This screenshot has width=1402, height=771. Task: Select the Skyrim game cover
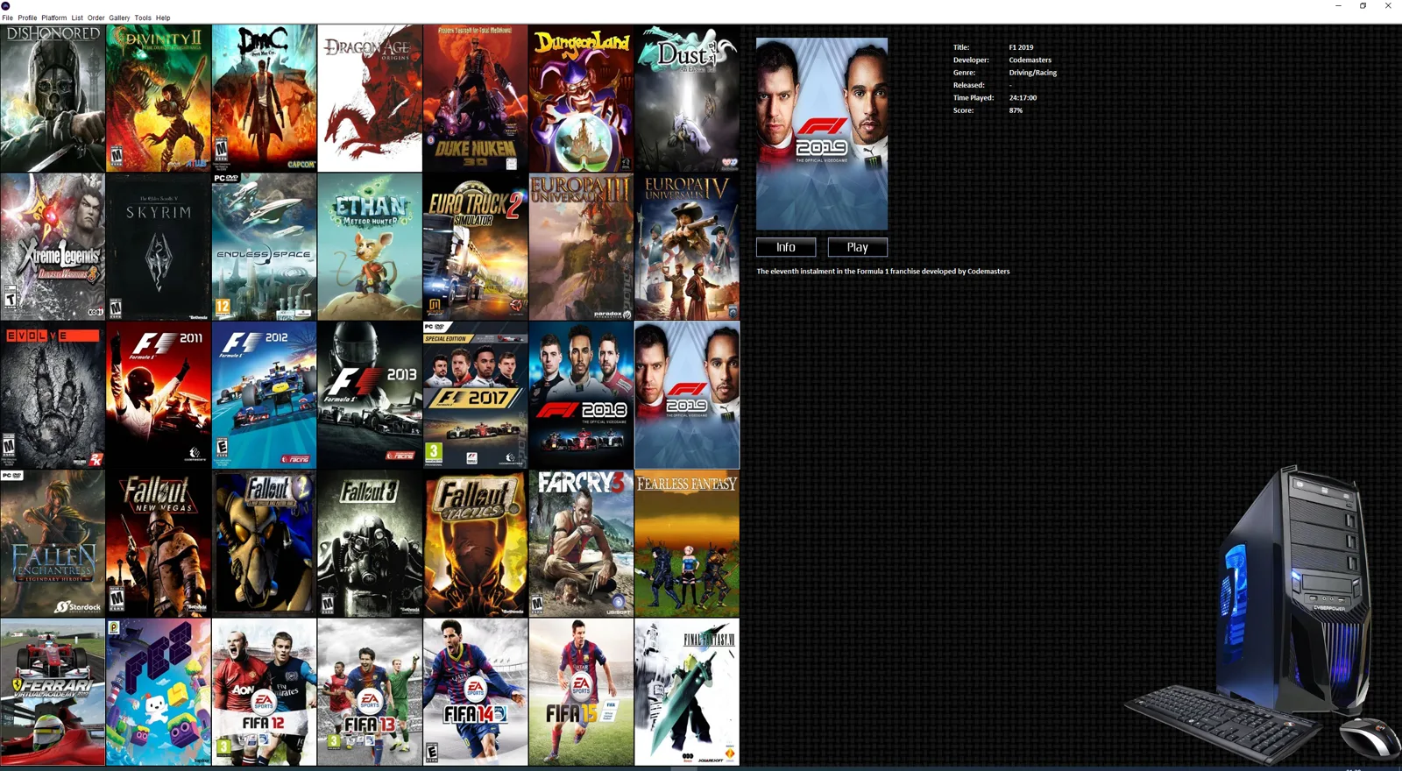click(159, 246)
